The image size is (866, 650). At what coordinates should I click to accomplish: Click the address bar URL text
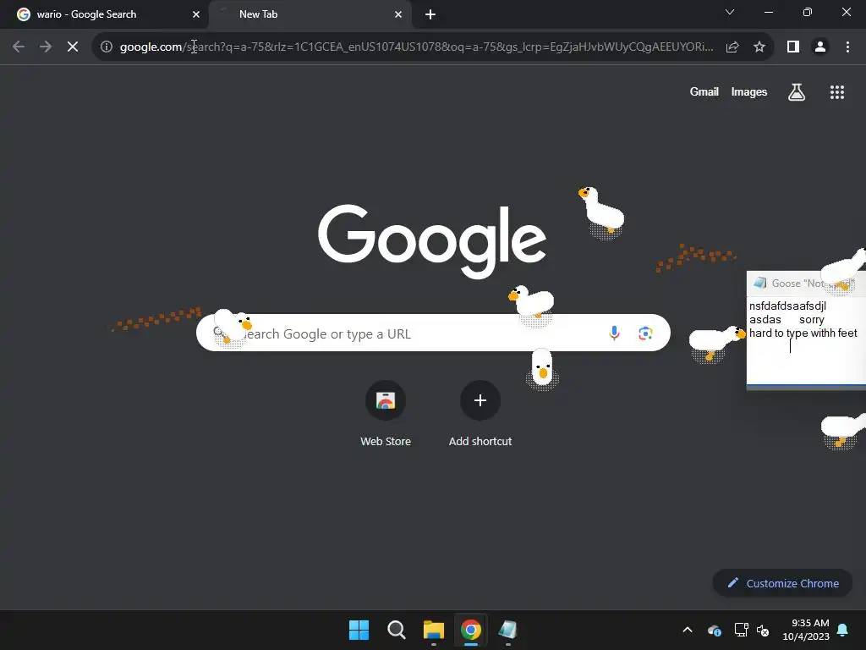(x=416, y=47)
